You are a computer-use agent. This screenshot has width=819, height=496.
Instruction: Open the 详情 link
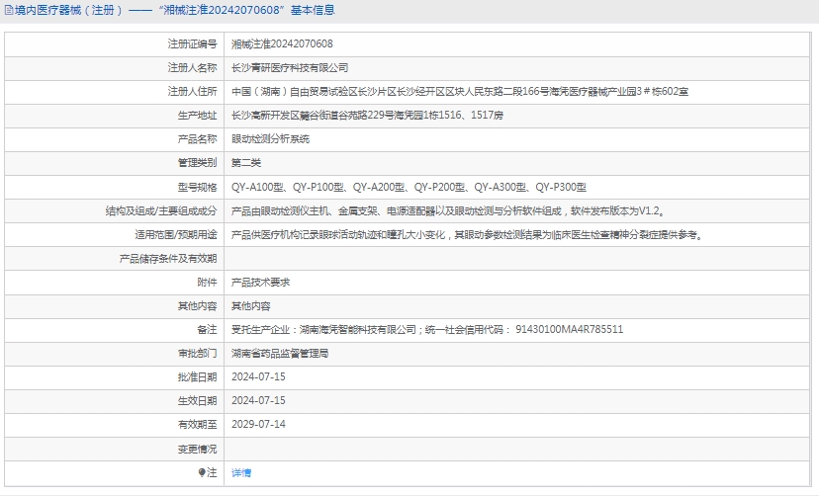[x=241, y=472]
